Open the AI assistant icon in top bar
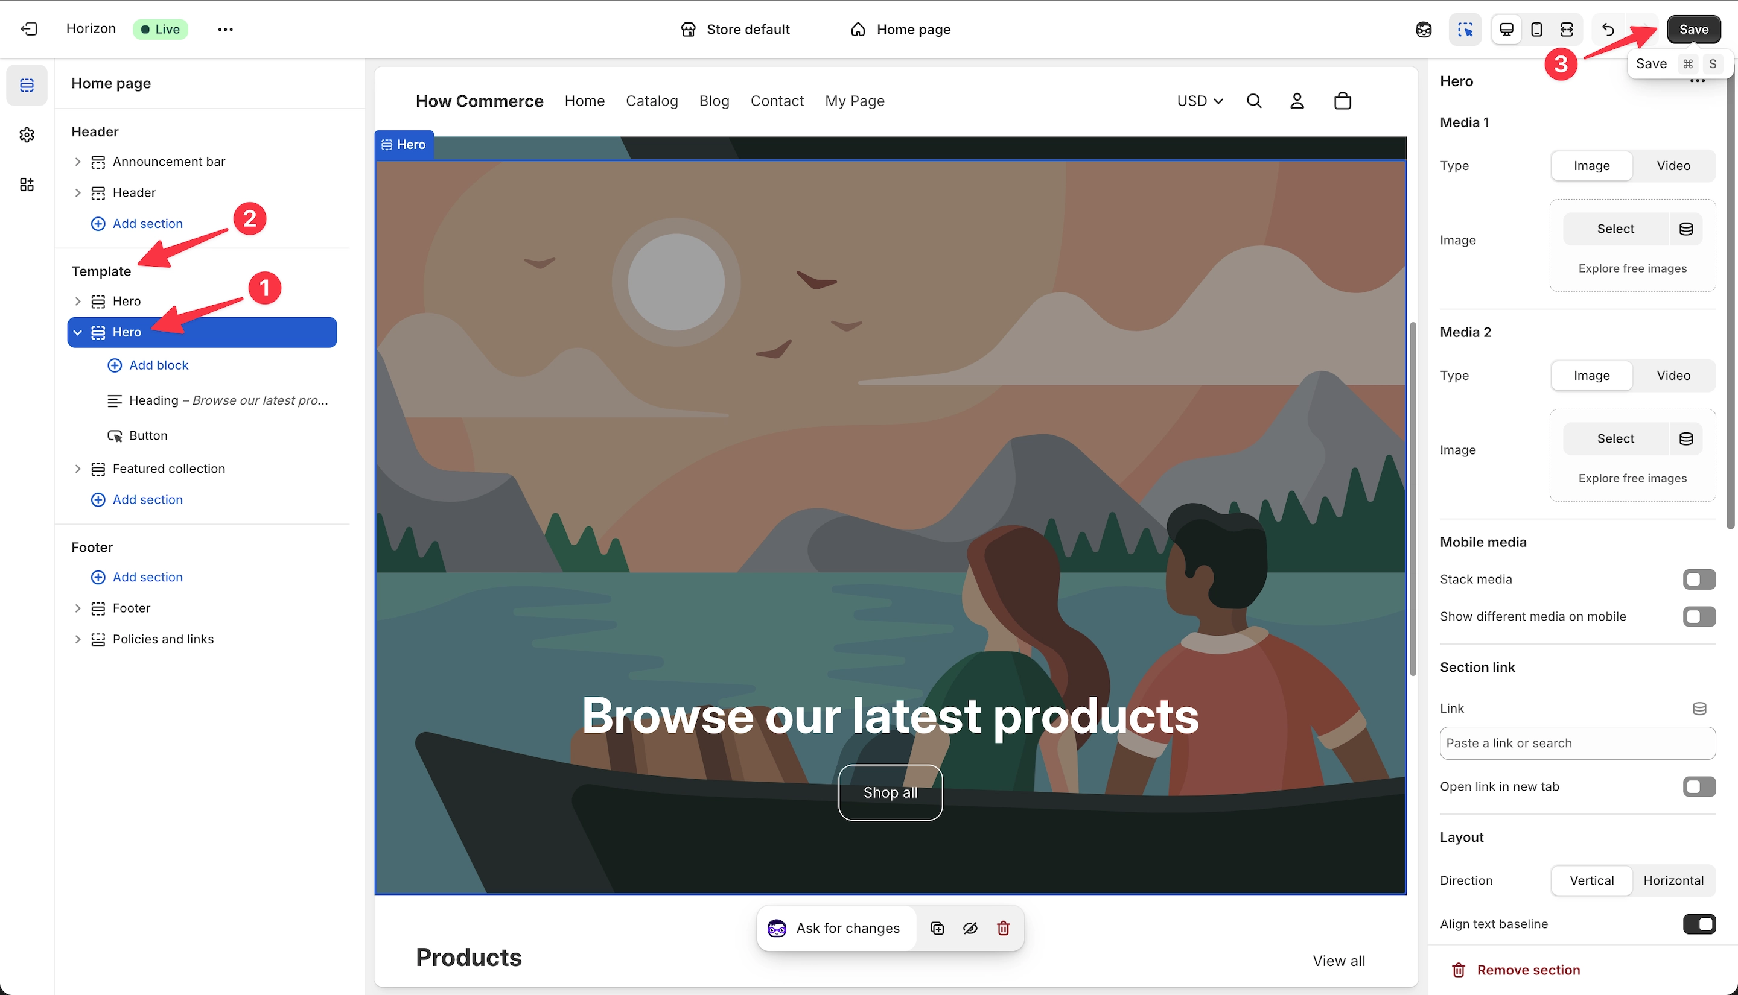 1424,30
